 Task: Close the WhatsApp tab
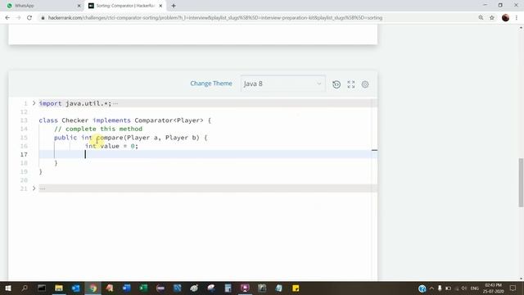79,6
